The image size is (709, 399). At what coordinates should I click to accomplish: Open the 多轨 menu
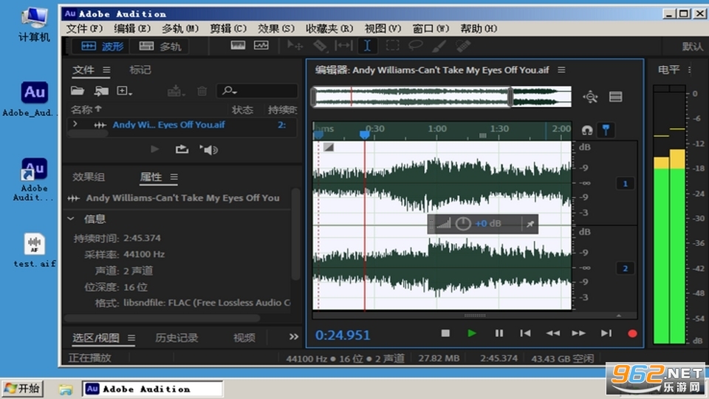click(x=180, y=29)
